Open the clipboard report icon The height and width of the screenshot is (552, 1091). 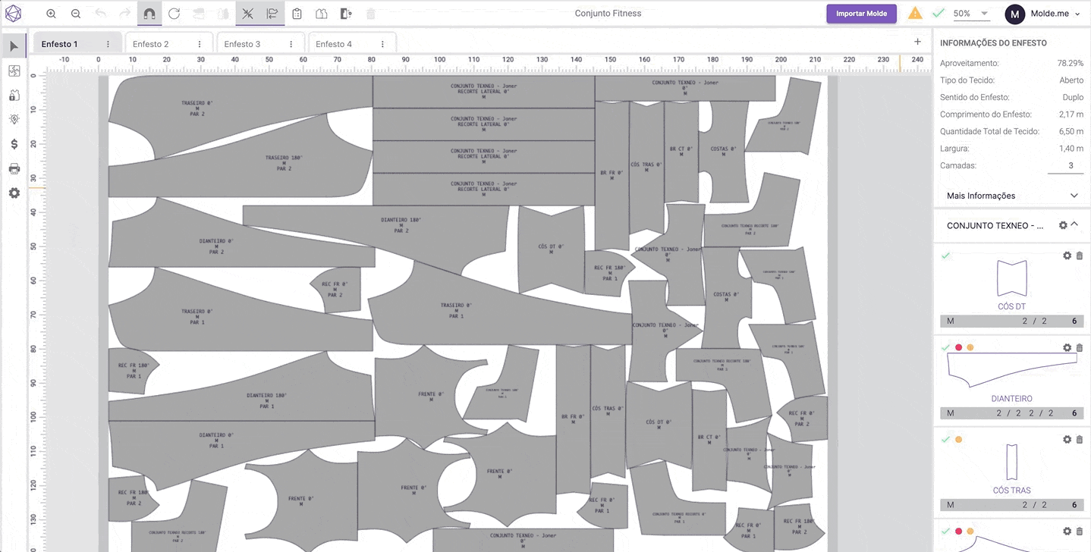coord(297,14)
